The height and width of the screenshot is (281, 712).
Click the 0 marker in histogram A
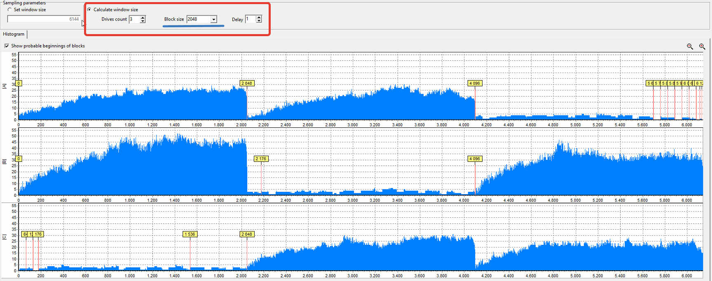[19, 83]
